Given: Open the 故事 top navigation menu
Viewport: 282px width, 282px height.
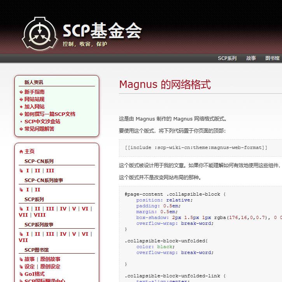Looking at the screenshot, I should [251, 58].
